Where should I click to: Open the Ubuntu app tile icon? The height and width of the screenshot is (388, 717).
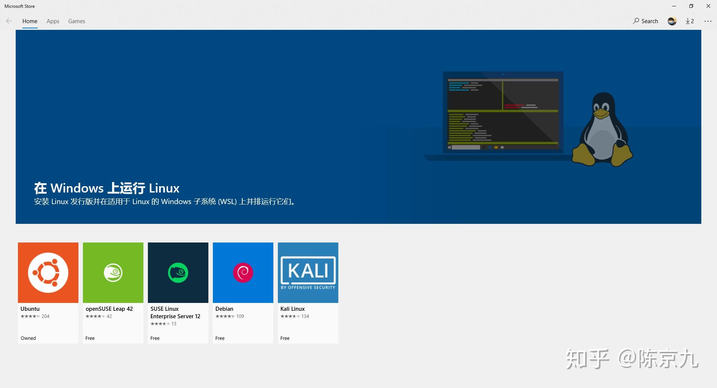click(x=48, y=273)
